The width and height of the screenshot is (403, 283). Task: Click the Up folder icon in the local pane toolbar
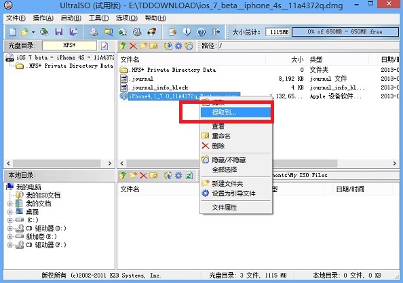coord(123,176)
